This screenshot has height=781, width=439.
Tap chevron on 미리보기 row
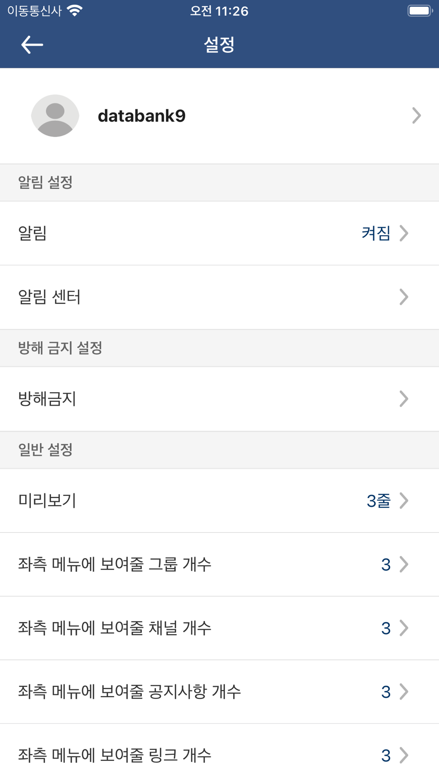pos(404,501)
